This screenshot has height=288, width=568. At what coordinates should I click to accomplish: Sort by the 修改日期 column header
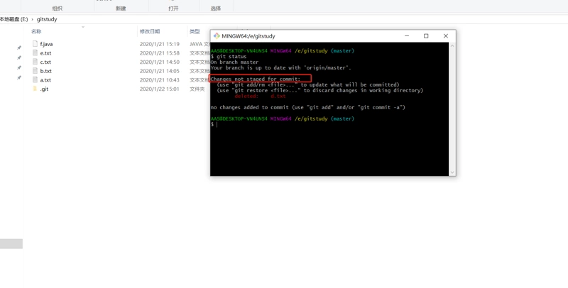pos(150,31)
